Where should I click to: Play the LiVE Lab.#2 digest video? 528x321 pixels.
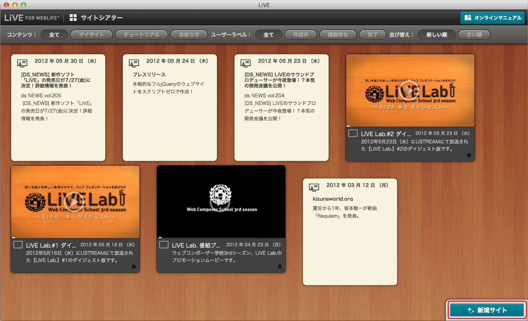tap(410, 90)
